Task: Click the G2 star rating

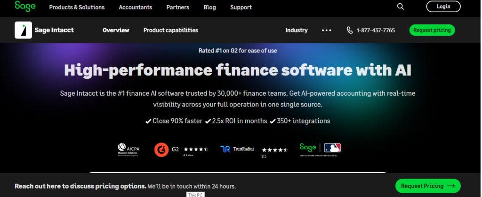Action: 196,149
